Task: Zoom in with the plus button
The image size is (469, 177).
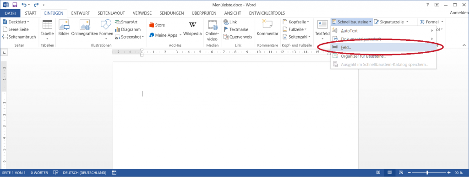Action: (449, 173)
